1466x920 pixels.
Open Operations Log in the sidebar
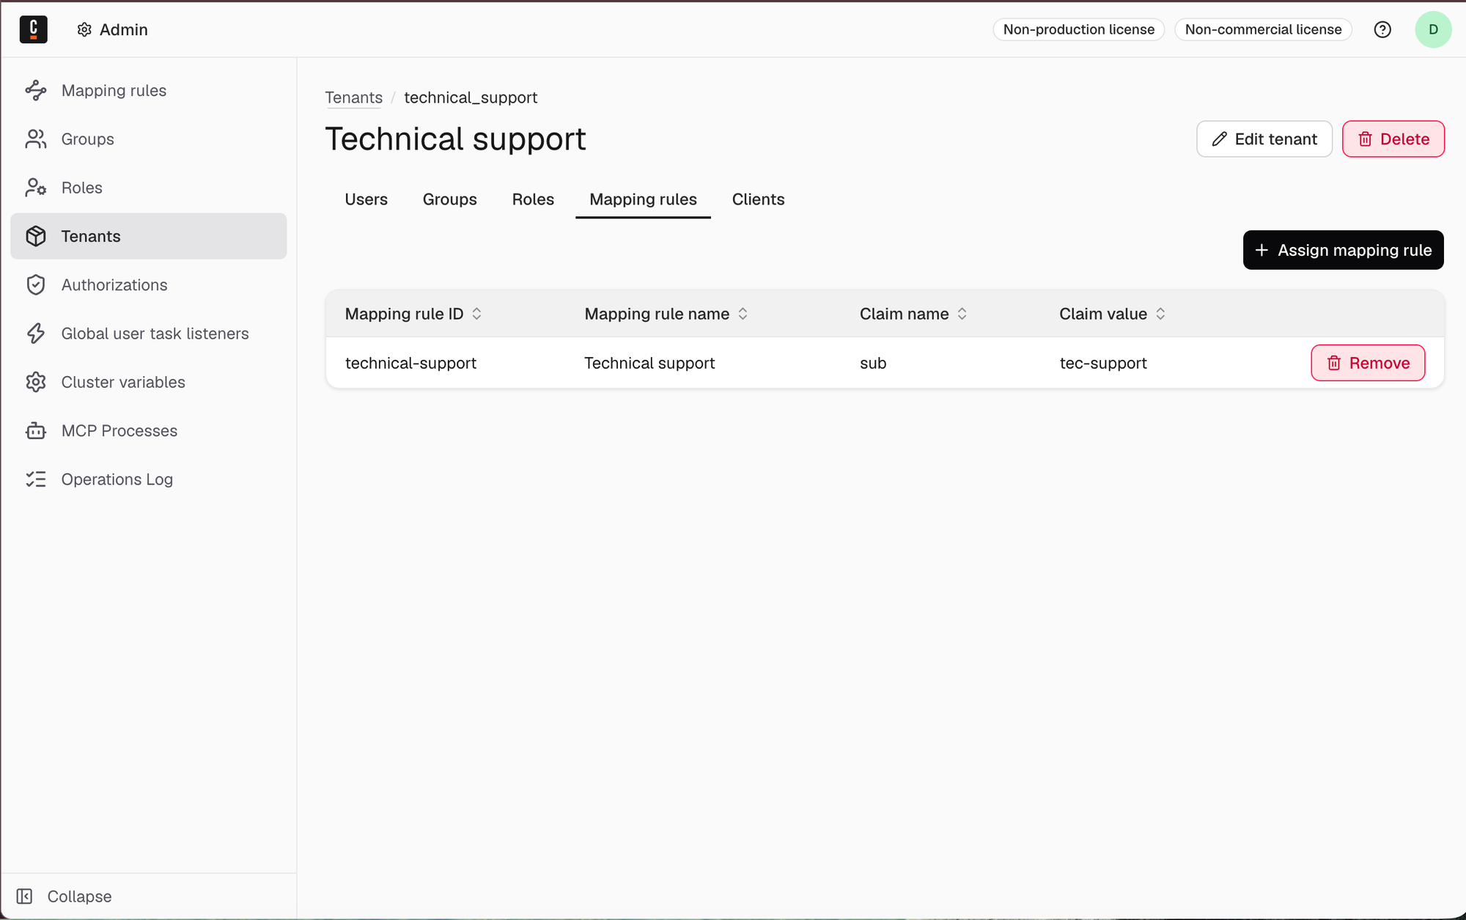click(x=148, y=479)
